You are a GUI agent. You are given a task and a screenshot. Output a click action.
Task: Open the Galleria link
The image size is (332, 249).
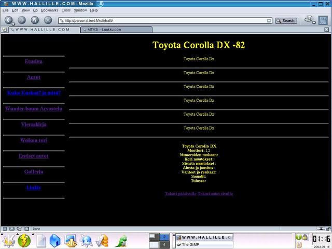33,172
